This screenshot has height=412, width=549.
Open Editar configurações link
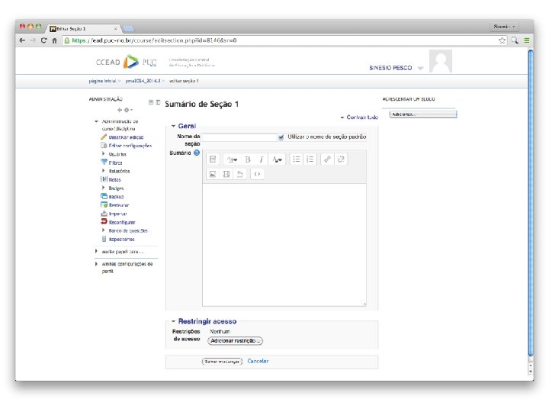pyautogui.click(x=130, y=146)
